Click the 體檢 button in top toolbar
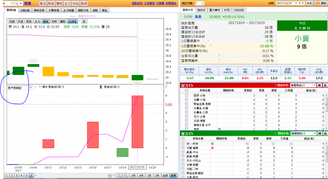This screenshot has height=179, width=328. point(59,3)
